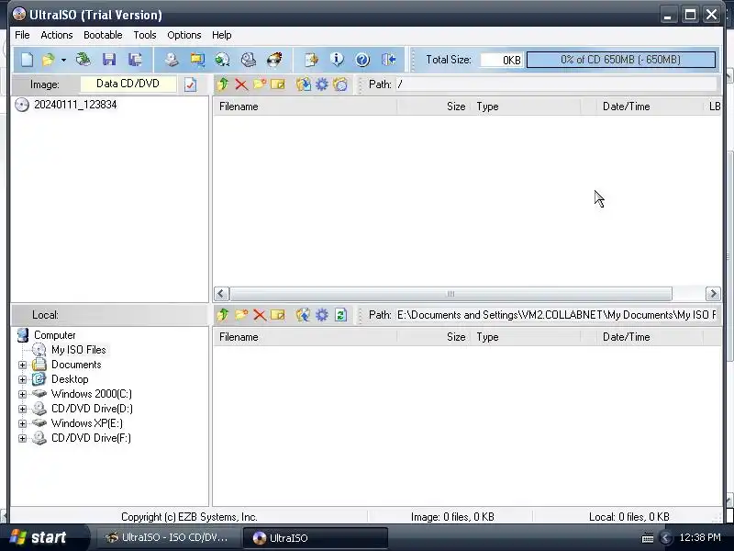Click the Burn CD/DVD Image flame icon
The height and width of the screenshot is (551, 734).
coord(274,60)
